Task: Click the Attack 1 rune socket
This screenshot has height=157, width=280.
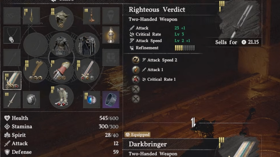Action: (x=136, y=70)
